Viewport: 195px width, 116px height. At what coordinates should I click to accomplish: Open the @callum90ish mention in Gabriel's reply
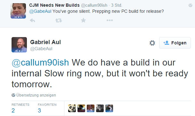[x=40, y=62]
